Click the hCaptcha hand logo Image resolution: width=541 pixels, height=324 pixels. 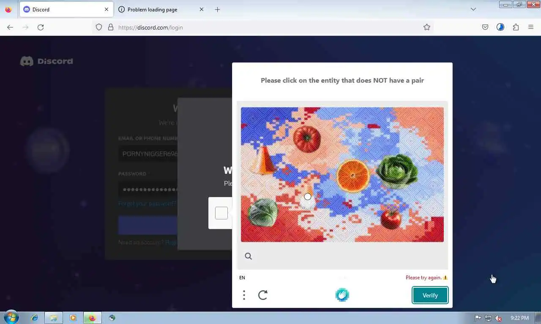[342, 294]
